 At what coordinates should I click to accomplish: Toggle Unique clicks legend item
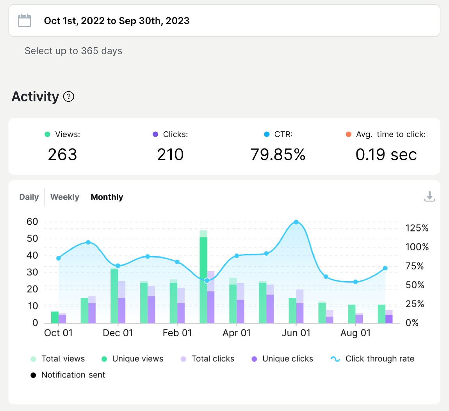[282, 359]
